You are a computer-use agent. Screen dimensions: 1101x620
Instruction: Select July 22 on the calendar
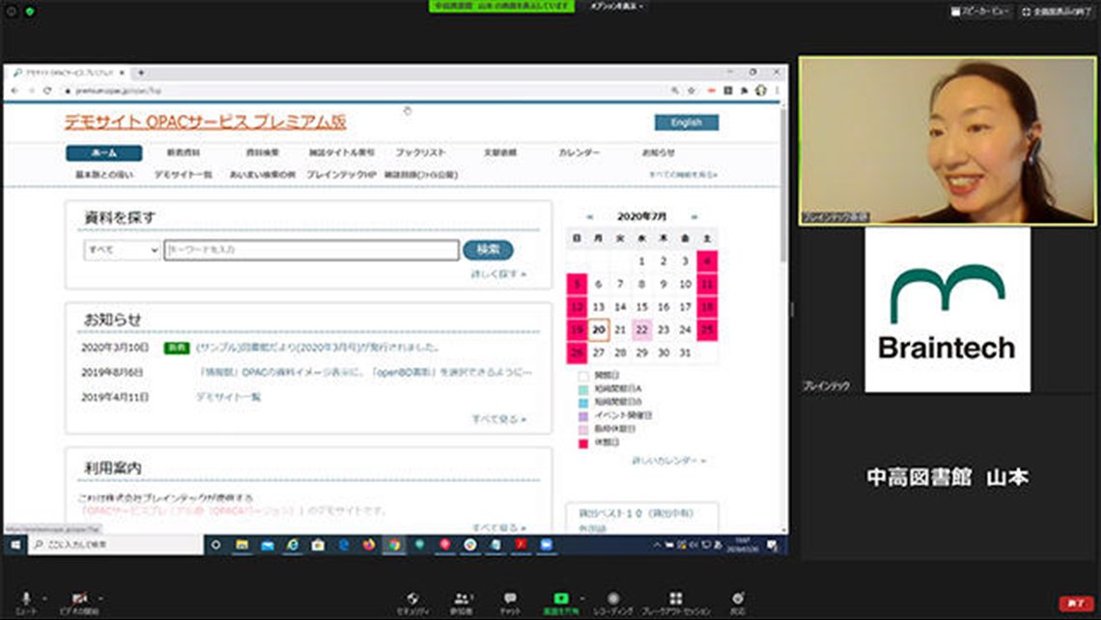coord(642,329)
